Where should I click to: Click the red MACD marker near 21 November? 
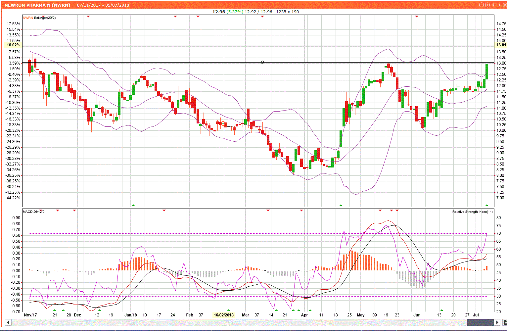tap(58, 211)
